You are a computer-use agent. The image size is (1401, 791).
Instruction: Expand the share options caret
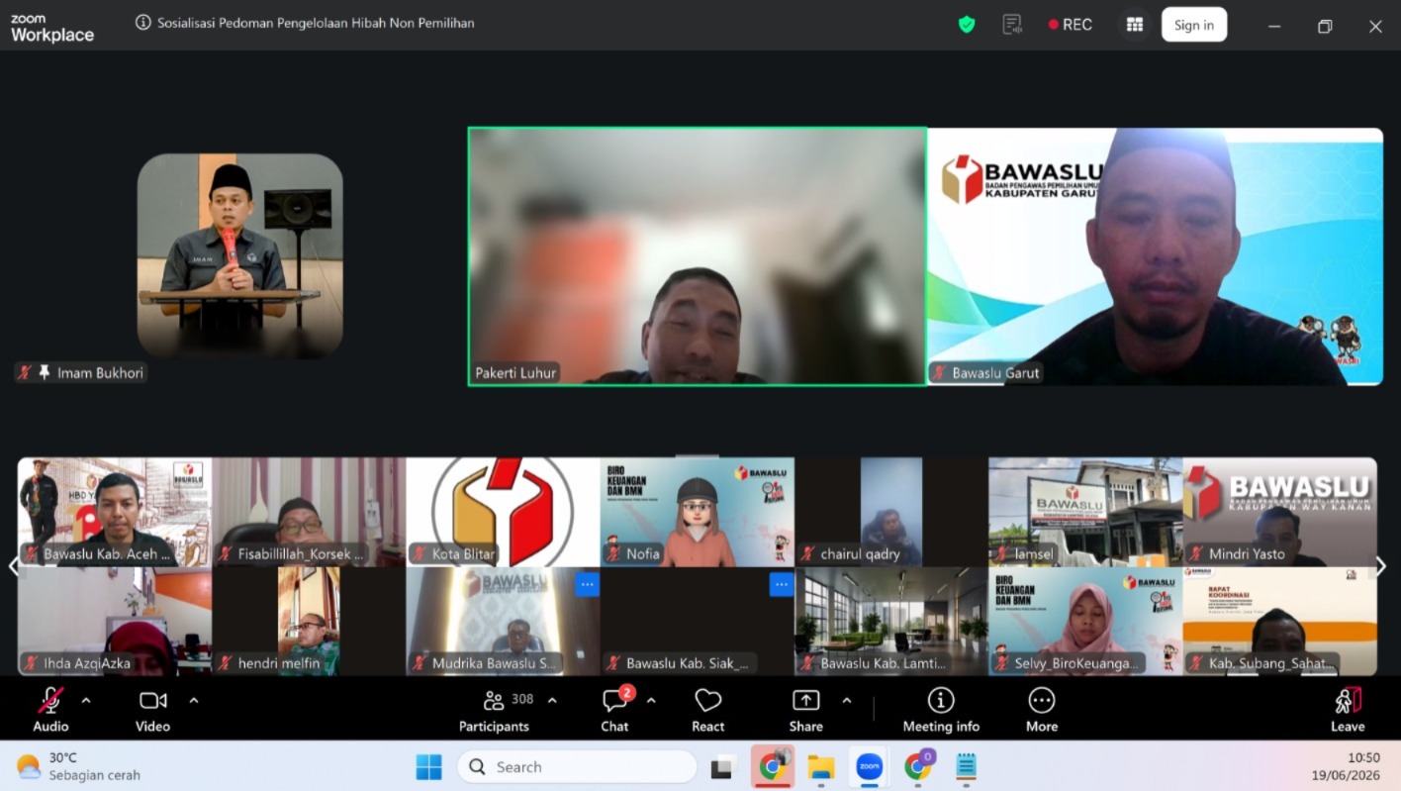point(847,701)
